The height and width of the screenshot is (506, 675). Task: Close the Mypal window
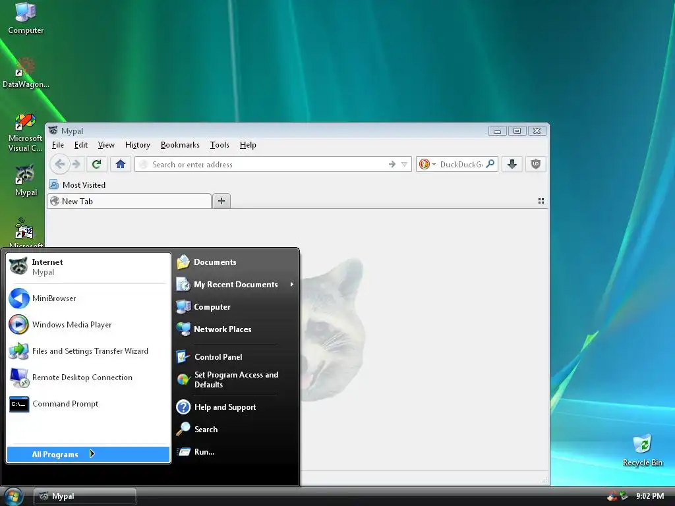(x=537, y=131)
